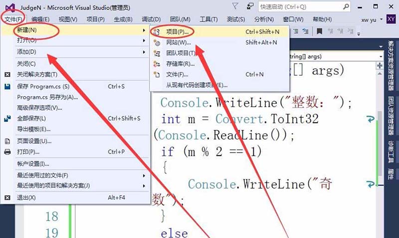
Task: Click the comment selected lines icon
Action: (x=296, y=31)
